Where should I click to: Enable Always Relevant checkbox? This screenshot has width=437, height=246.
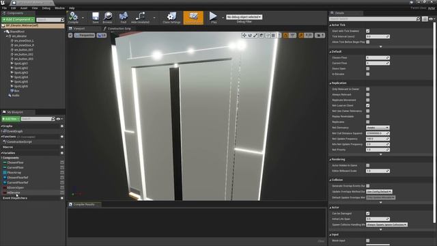pyautogui.click(x=368, y=94)
